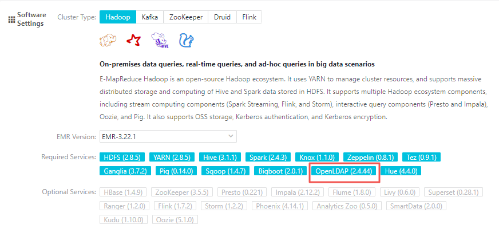Click the Hue (4.4.0) service button

click(x=403, y=171)
